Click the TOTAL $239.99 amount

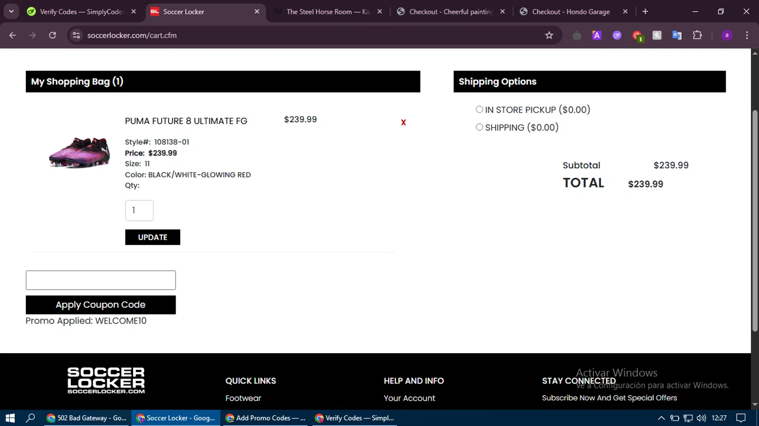click(646, 184)
